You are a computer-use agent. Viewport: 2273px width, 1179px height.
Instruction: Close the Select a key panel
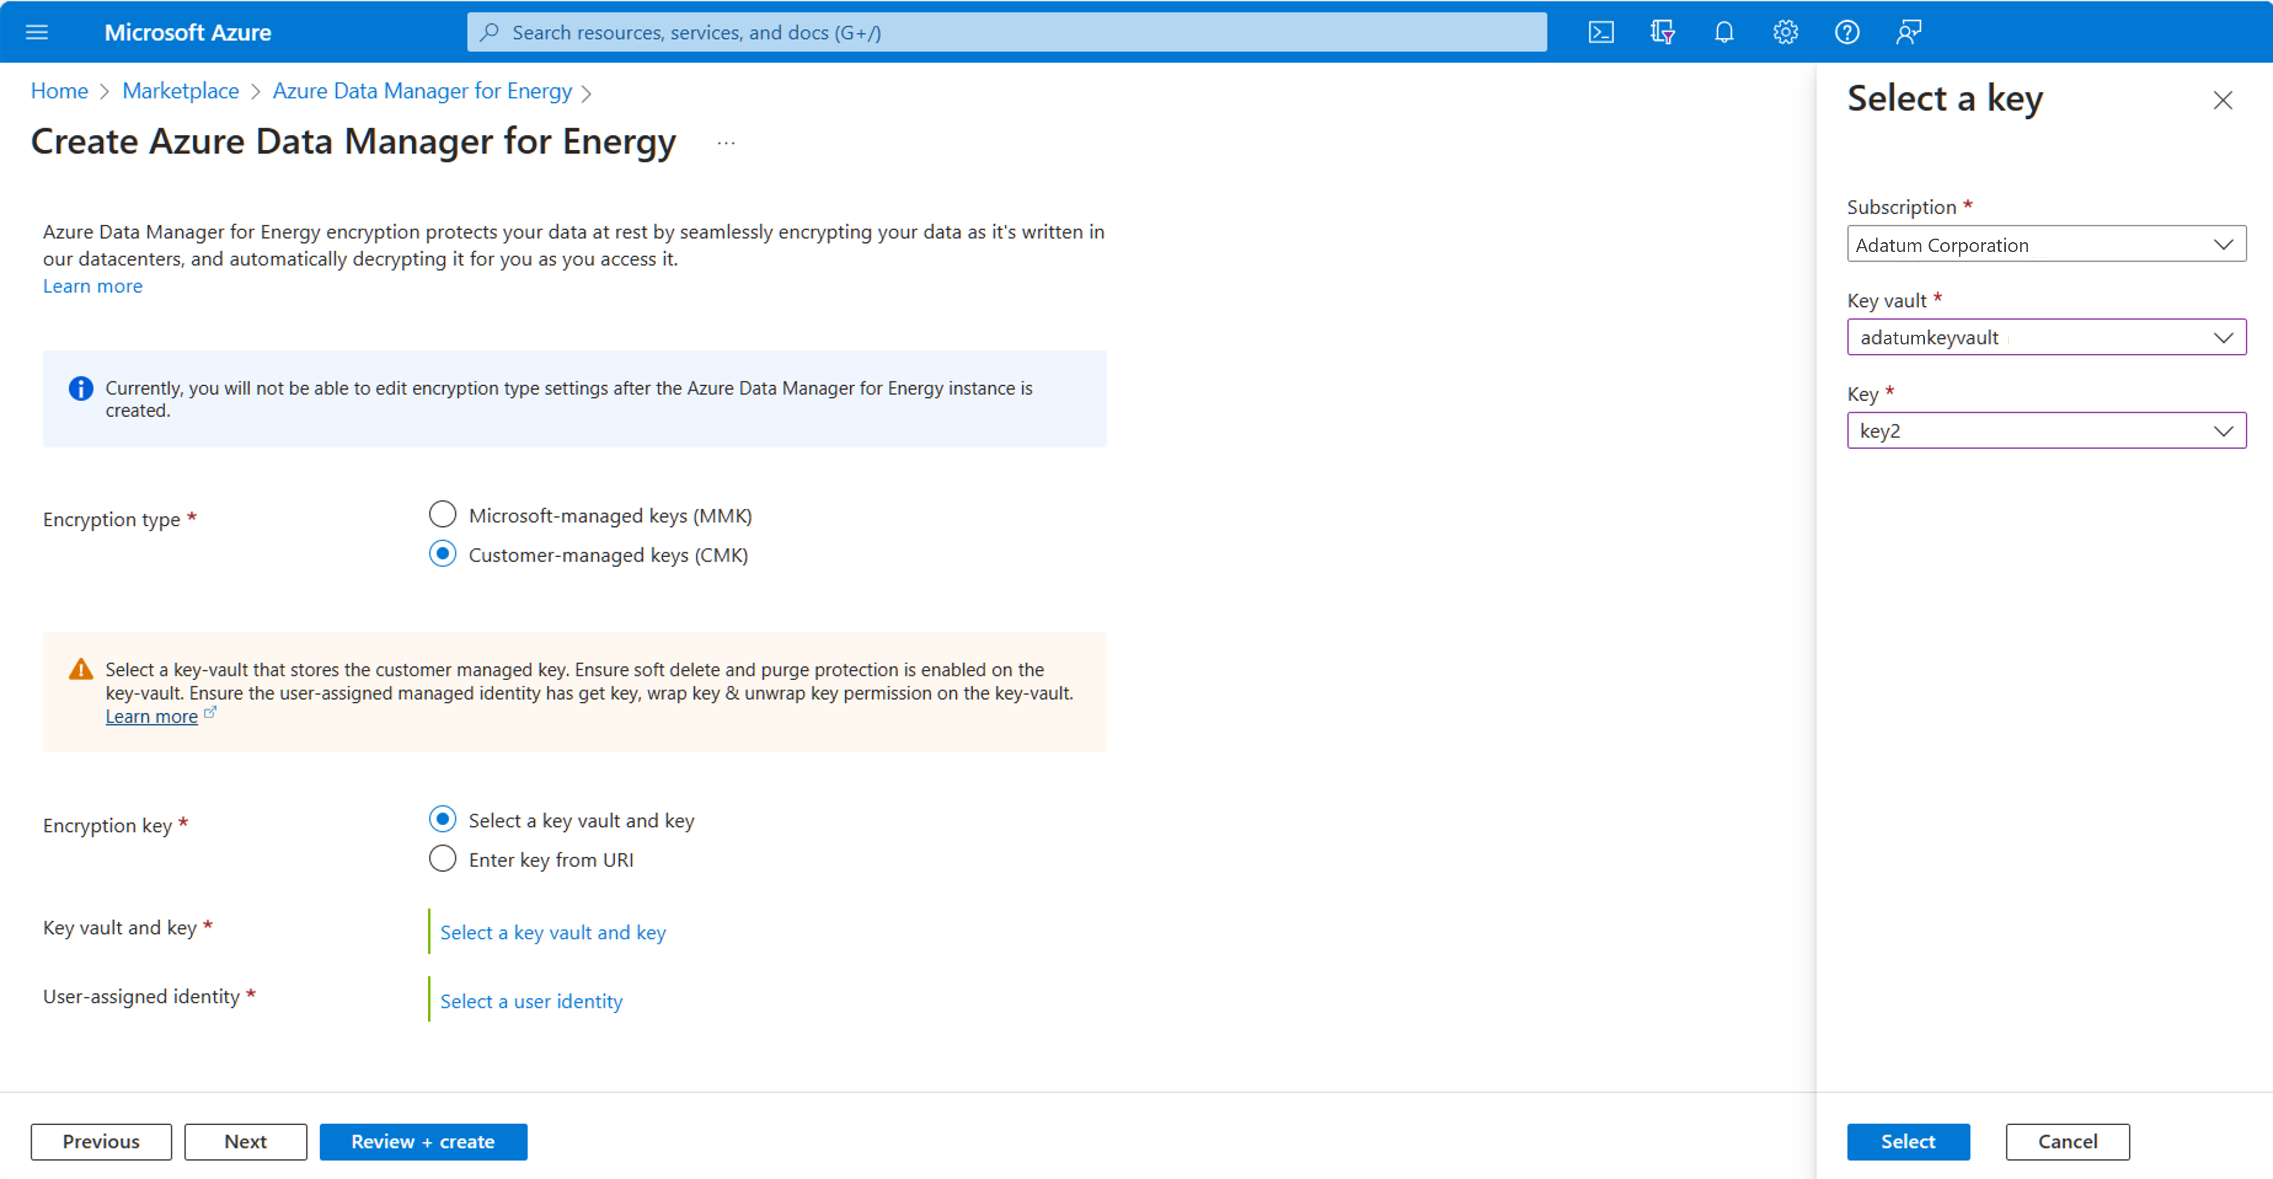[x=2222, y=101]
